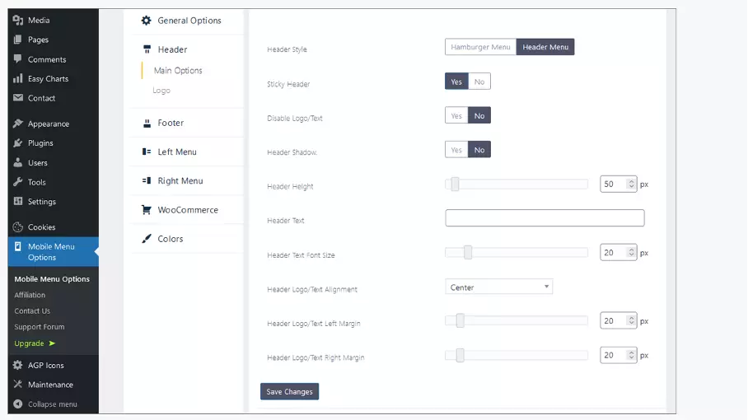Image resolution: width=748 pixels, height=420 pixels.
Task: Click the Colors brush icon
Action: coord(147,239)
